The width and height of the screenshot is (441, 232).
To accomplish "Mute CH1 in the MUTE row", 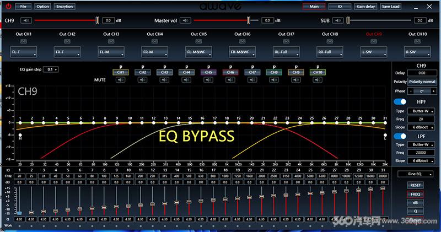I will (x=121, y=80).
